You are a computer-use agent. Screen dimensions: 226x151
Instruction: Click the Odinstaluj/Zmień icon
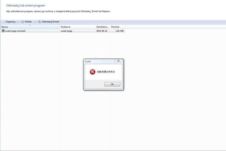click(x=39, y=22)
